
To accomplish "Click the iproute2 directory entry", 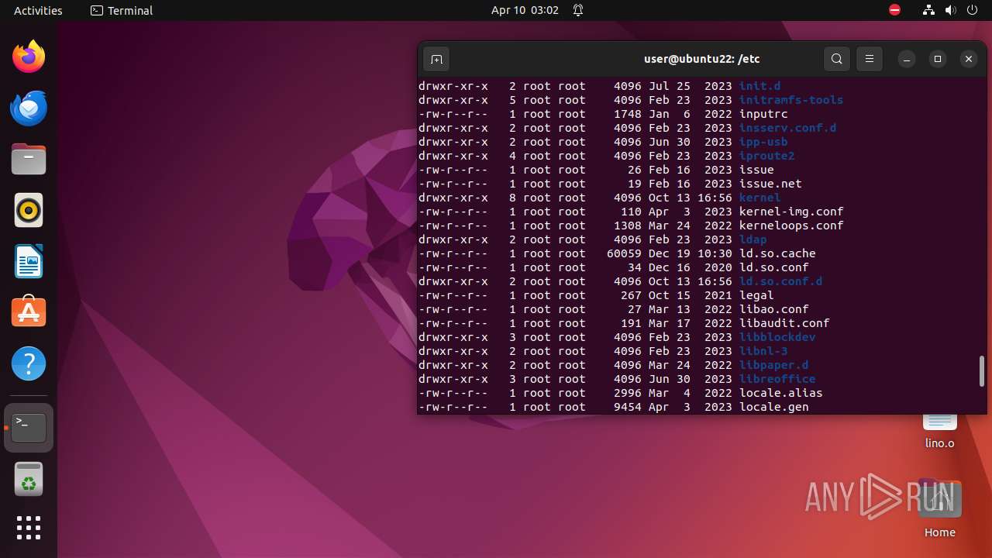I will [767, 156].
